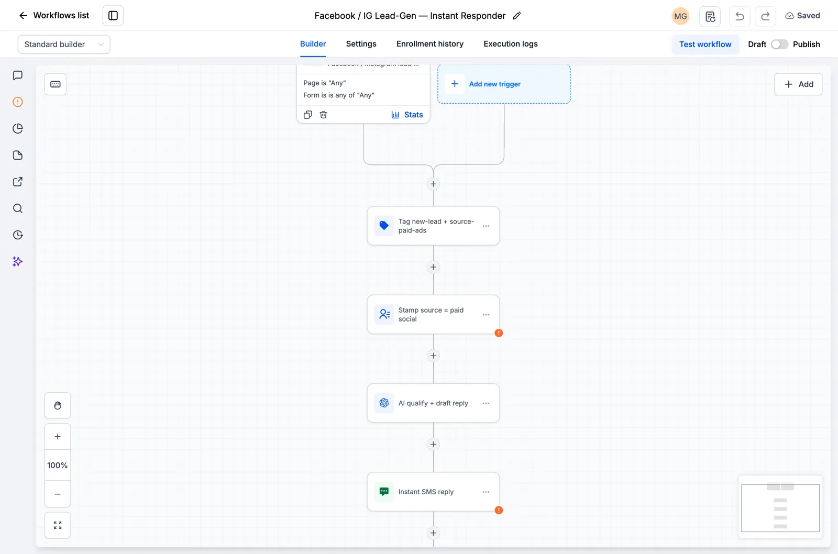The width and height of the screenshot is (838, 554).
Task: Open trigger Stats
Action: [407, 115]
